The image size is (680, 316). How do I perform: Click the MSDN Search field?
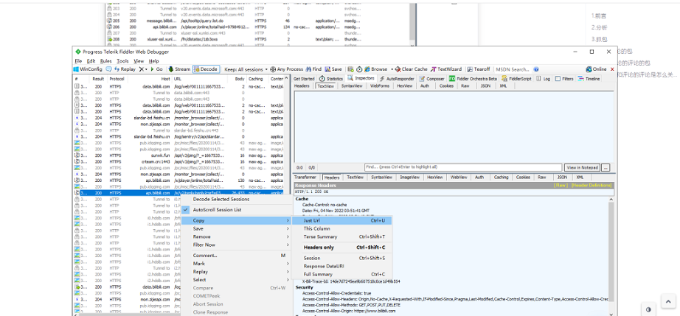coord(513,69)
